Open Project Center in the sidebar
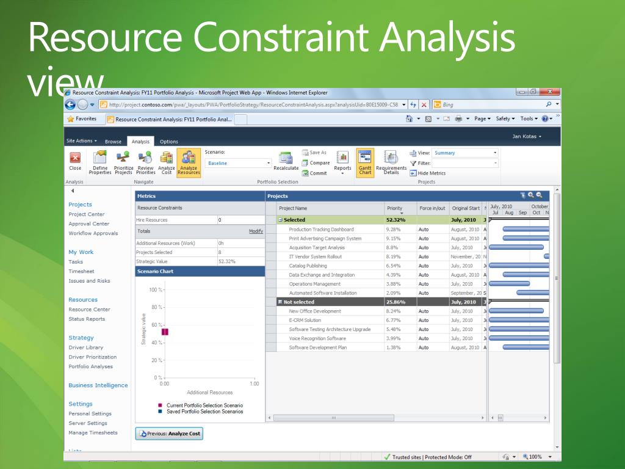 (x=86, y=214)
